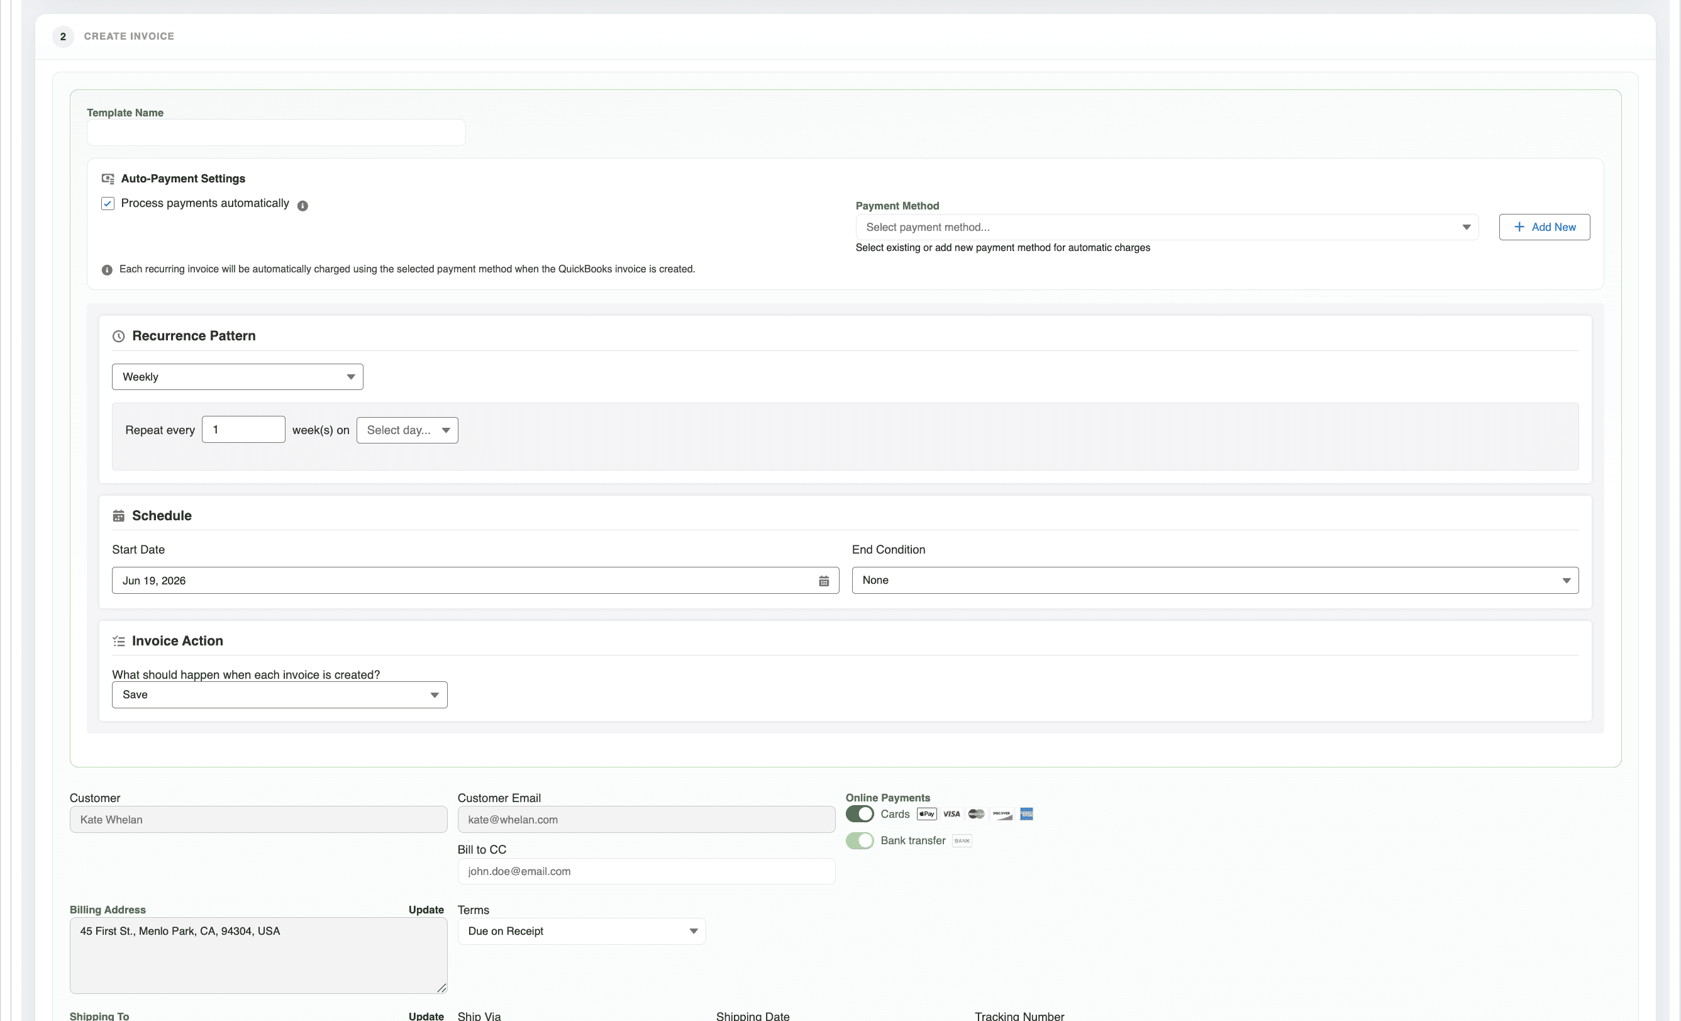This screenshot has width=1681, height=1021.
Task: Open the Weekly recurrence frequency dropdown
Action: pos(238,377)
